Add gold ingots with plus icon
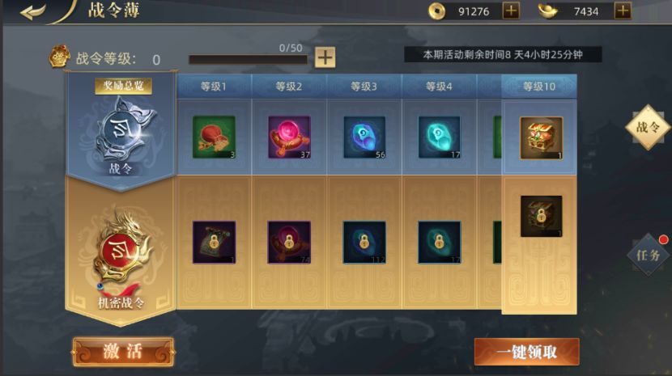 pos(623,11)
